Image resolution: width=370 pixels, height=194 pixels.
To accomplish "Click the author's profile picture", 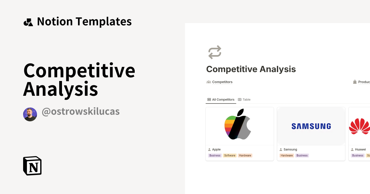I will click(30, 114).
